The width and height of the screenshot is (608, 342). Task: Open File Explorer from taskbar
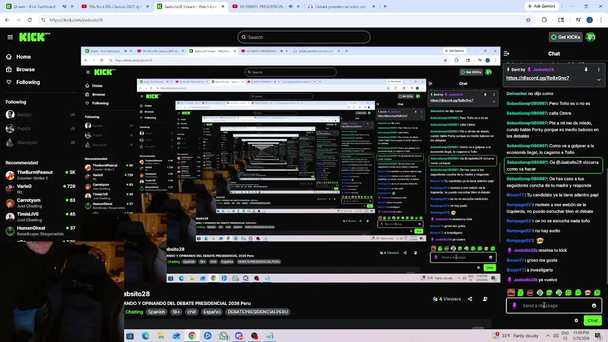coord(161,336)
